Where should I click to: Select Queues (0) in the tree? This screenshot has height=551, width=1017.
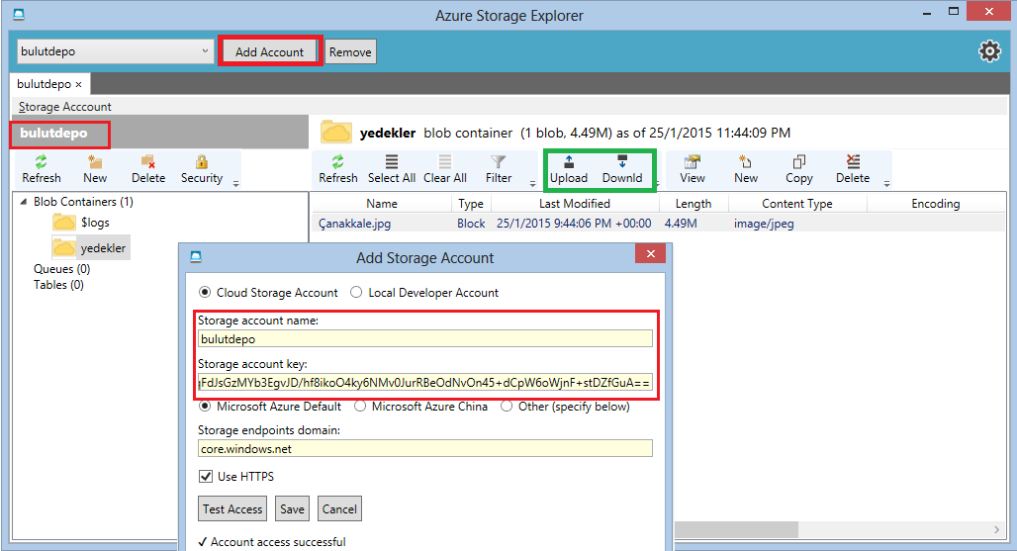(x=61, y=269)
